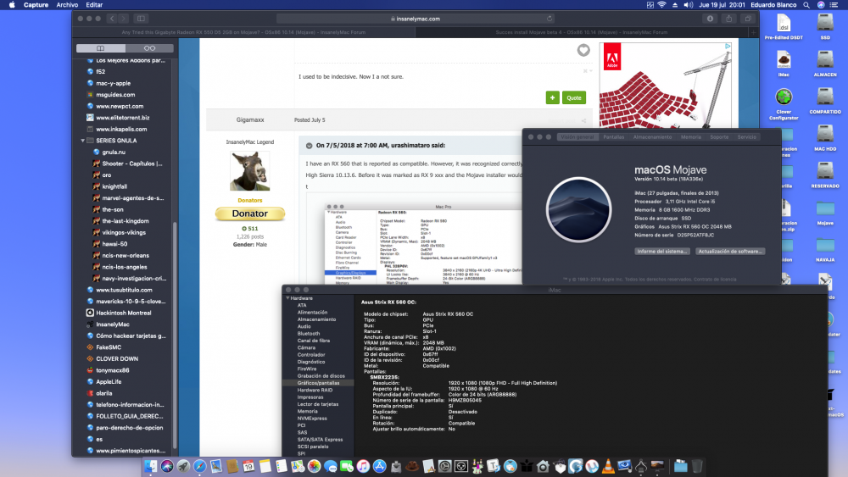
Task: Open Pre-Edited DSDT file on desktop
Action: [x=784, y=25]
